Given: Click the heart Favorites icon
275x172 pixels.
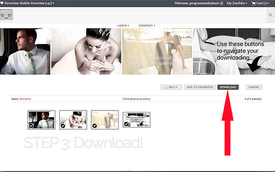Looking at the screenshot, I should [x=2, y=3].
